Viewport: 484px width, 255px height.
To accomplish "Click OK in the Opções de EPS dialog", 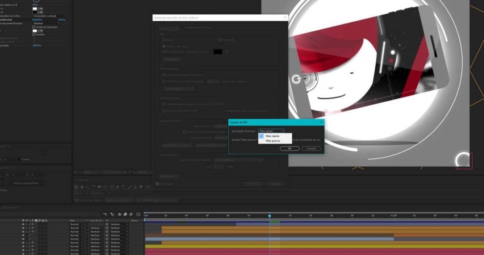I will (x=289, y=148).
